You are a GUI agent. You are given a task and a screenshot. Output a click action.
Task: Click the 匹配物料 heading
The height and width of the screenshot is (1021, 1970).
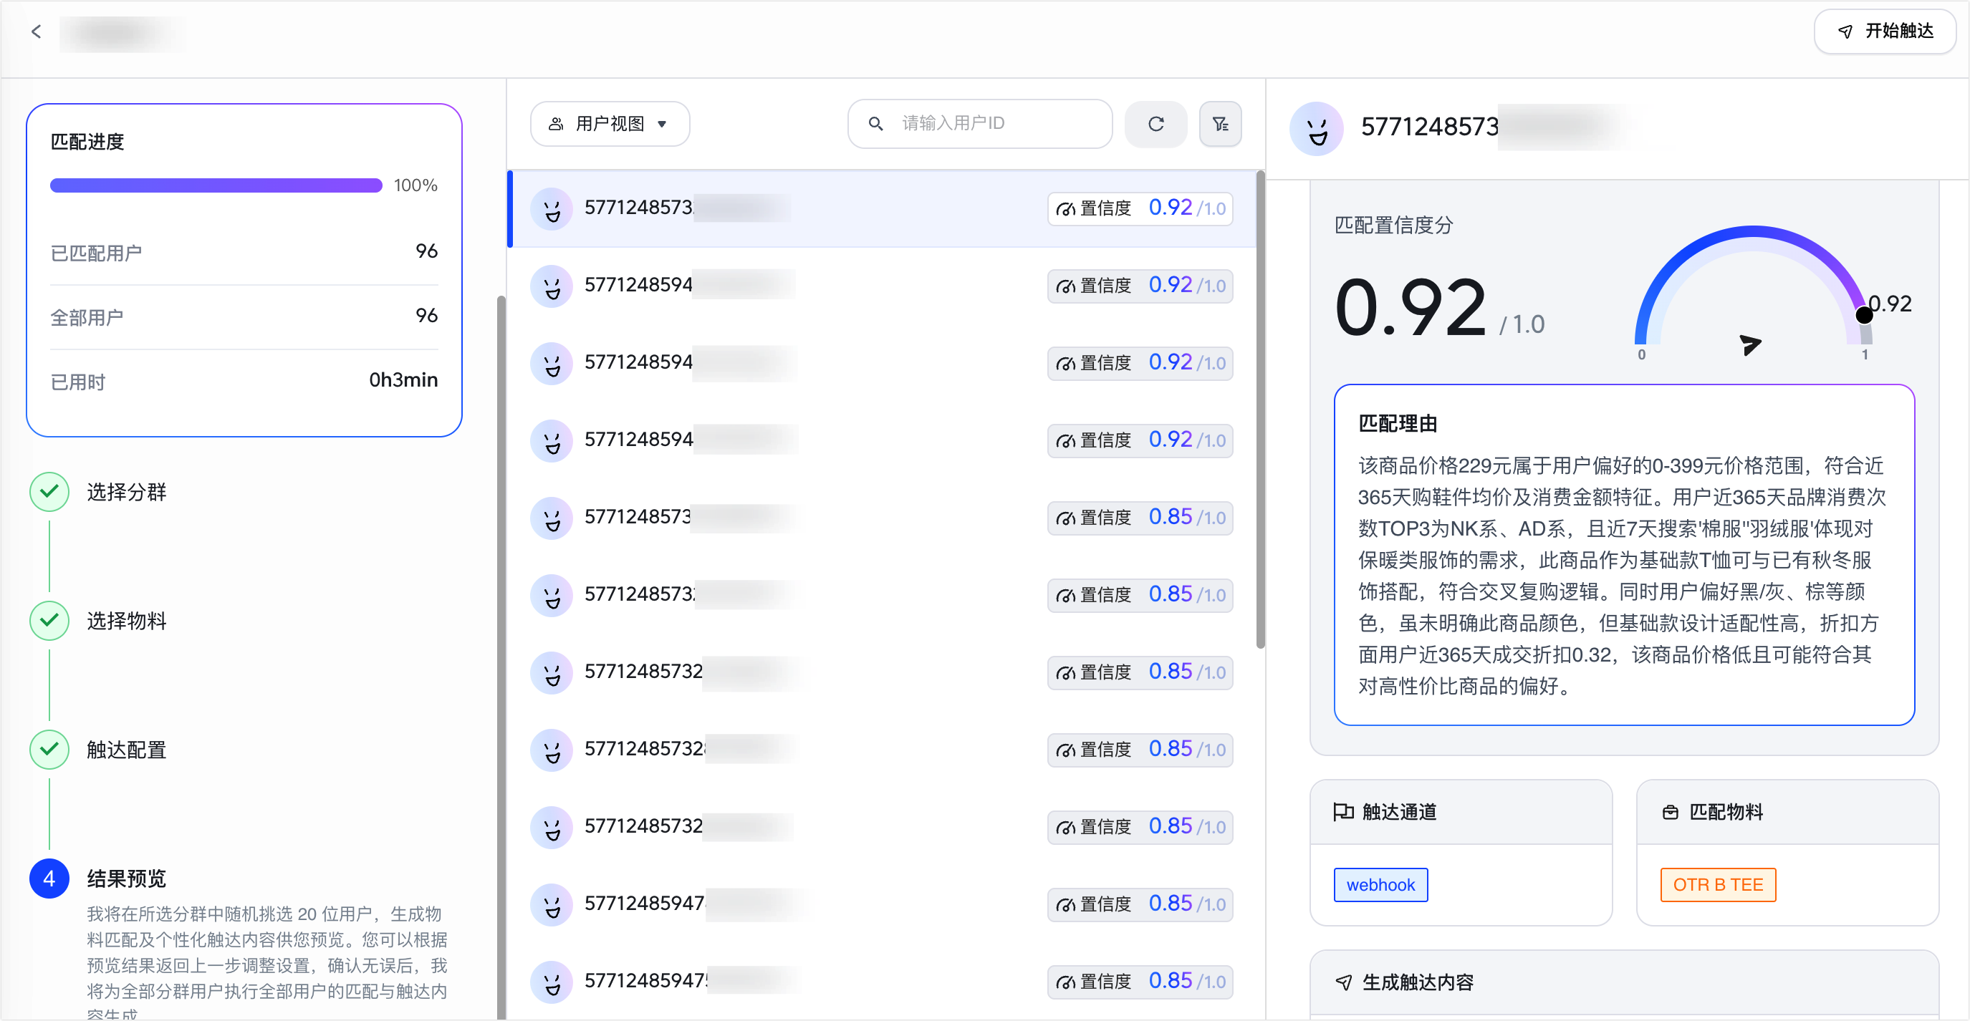coord(1726,813)
